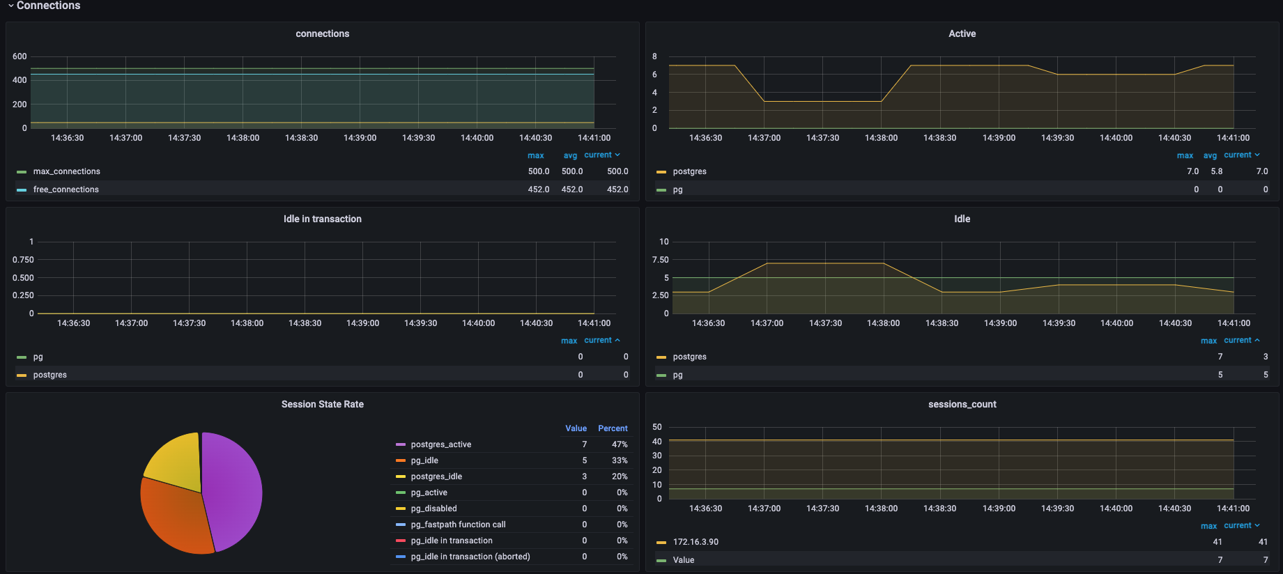Click yellow swatch next to 172.16.3.90
The width and height of the screenshot is (1283, 574).
(x=661, y=543)
